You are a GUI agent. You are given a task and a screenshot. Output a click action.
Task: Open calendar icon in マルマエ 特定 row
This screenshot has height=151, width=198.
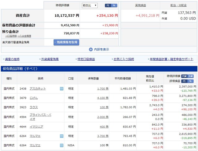(62, 136)
